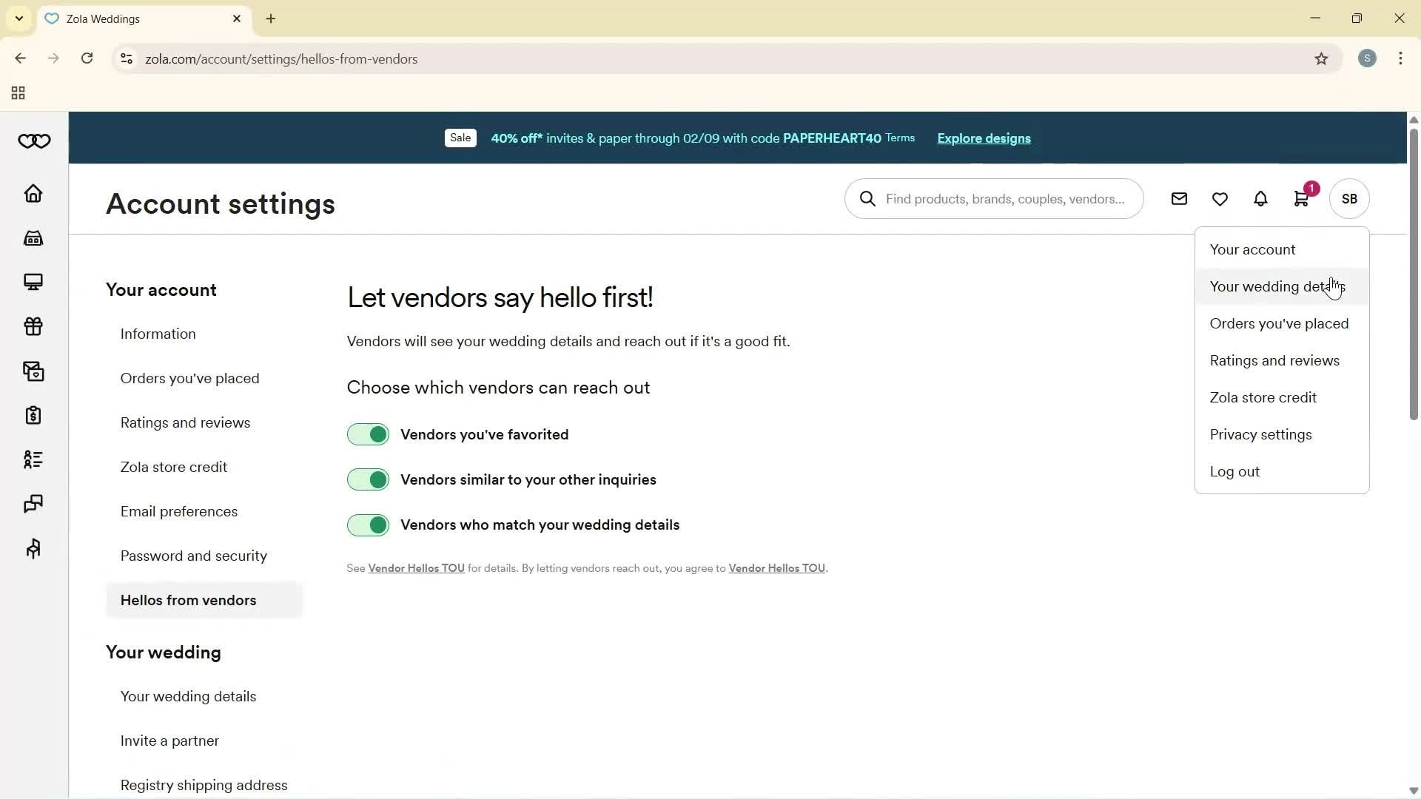Open the Home icon in sidebar

tap(33, 193)
